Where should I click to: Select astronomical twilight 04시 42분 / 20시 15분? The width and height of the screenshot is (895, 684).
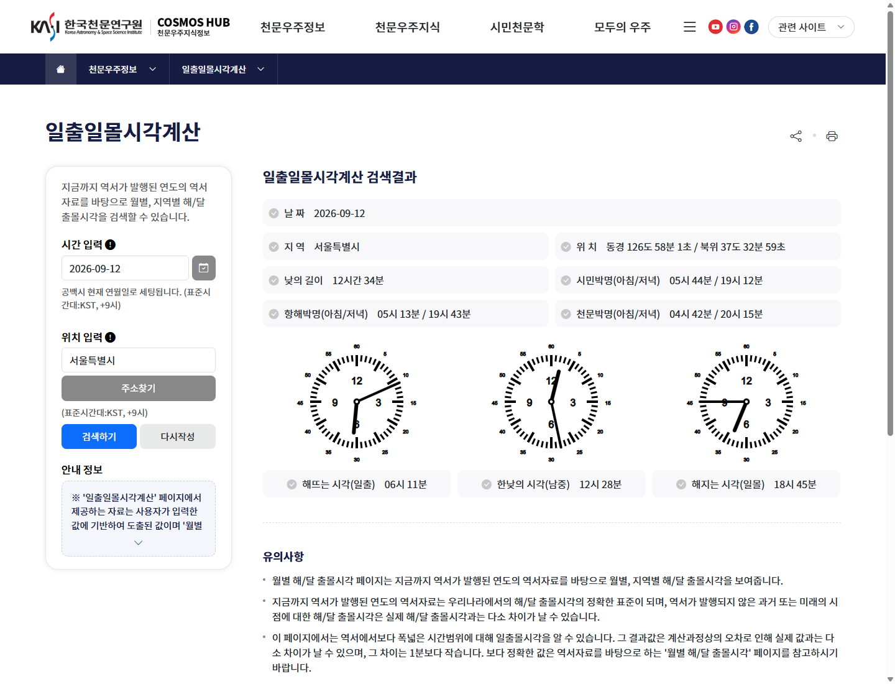point(716,314)
